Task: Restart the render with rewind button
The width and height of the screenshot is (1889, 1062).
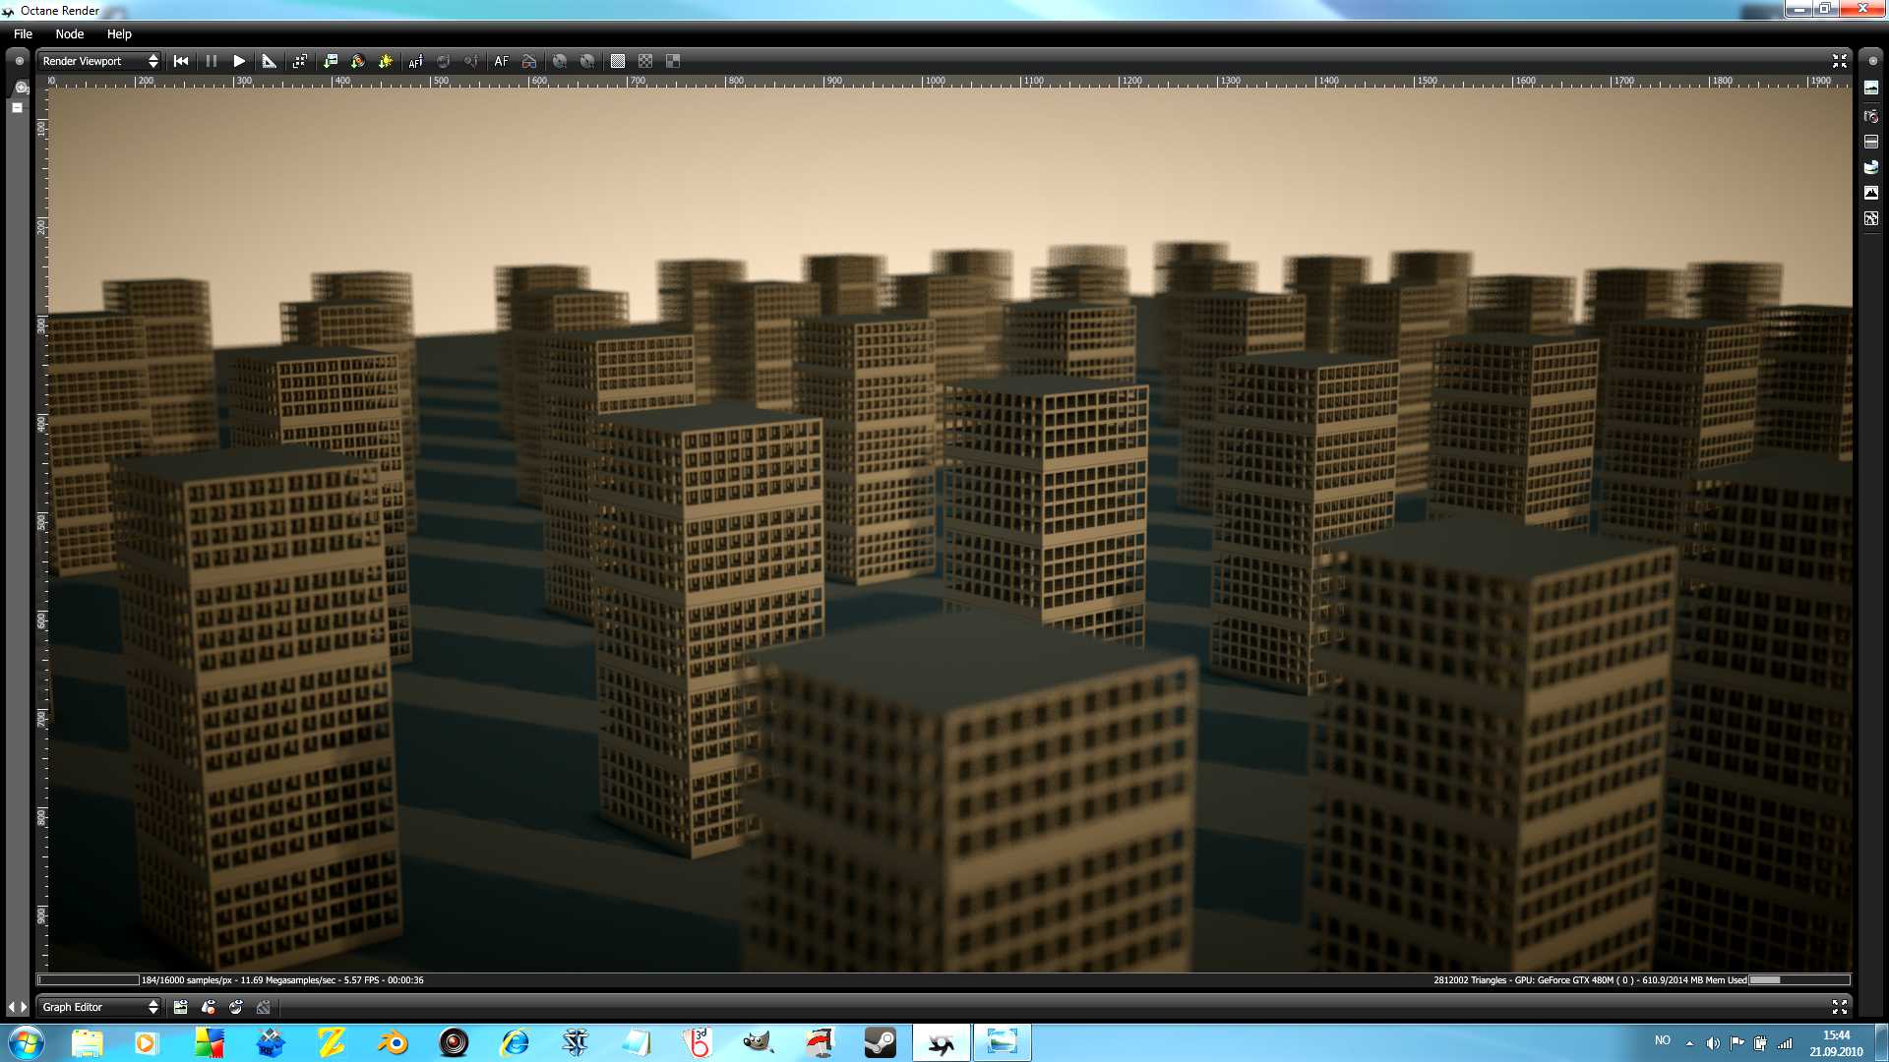Action: [x=181, y=61]
